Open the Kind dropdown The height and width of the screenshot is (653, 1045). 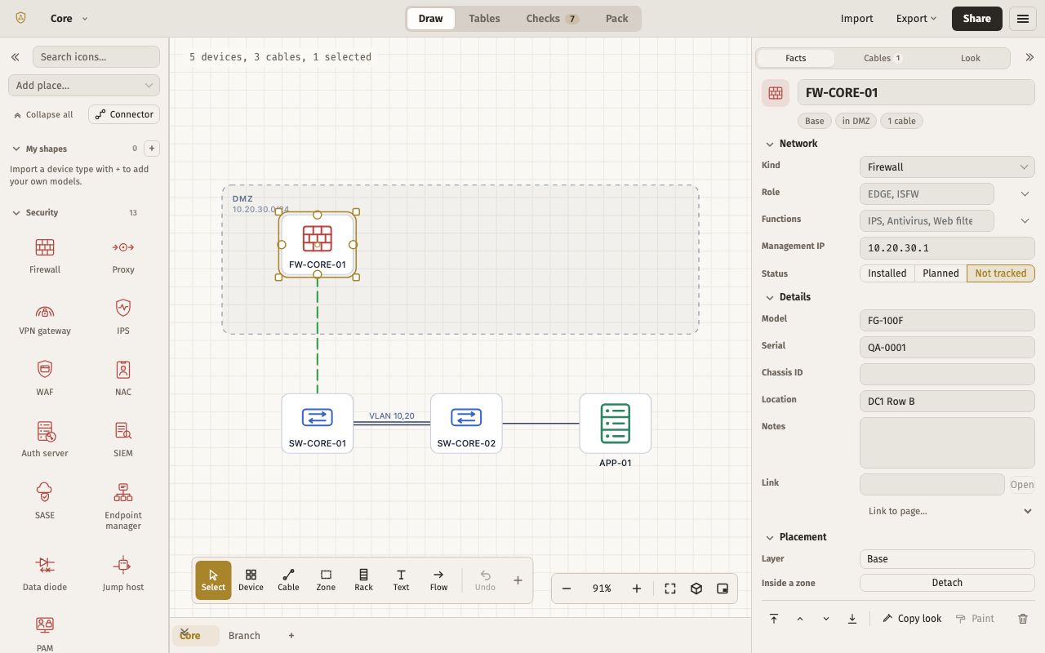click(x=947, y=167)
